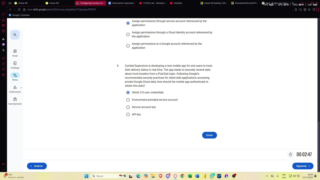Open Brave browser from the taskbar
This screenshot has width=320, height=180.
160,176
